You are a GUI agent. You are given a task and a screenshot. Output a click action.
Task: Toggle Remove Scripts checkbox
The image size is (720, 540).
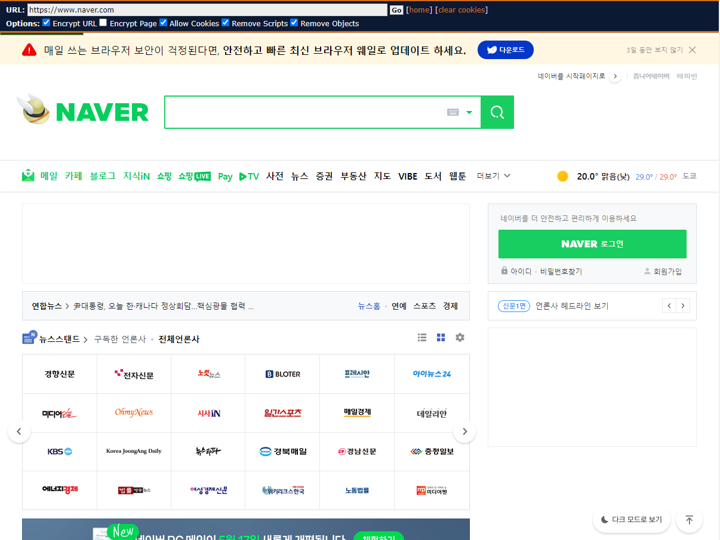click(226, 23)
